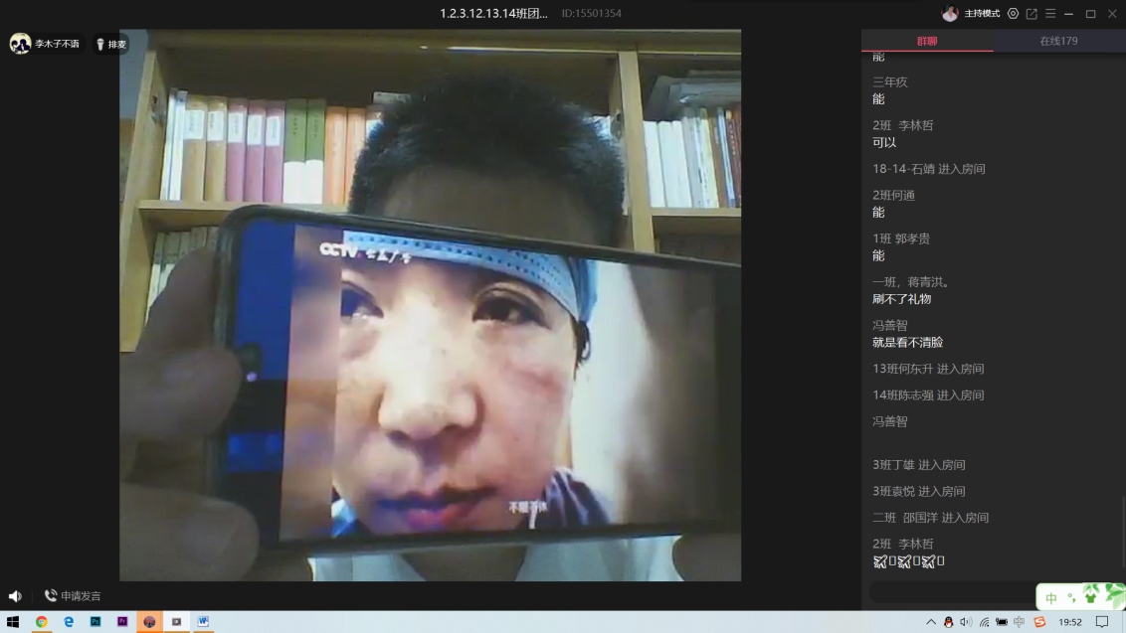The image size is (1126, 633).
Task: Open the active round-avatar app in taskbar
Action: click(x=149, y=621)
